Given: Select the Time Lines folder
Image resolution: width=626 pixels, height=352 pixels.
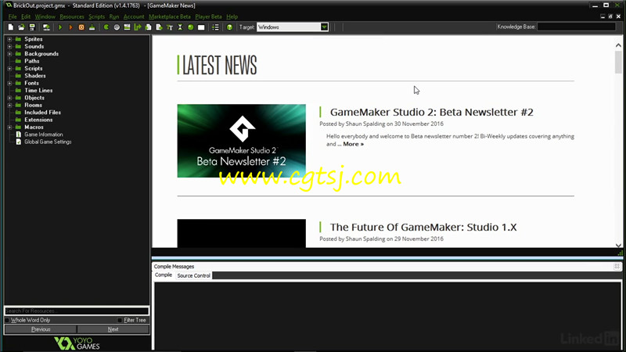Looking at the screenshot, I should pyautogui.click(x=38, y=90).
